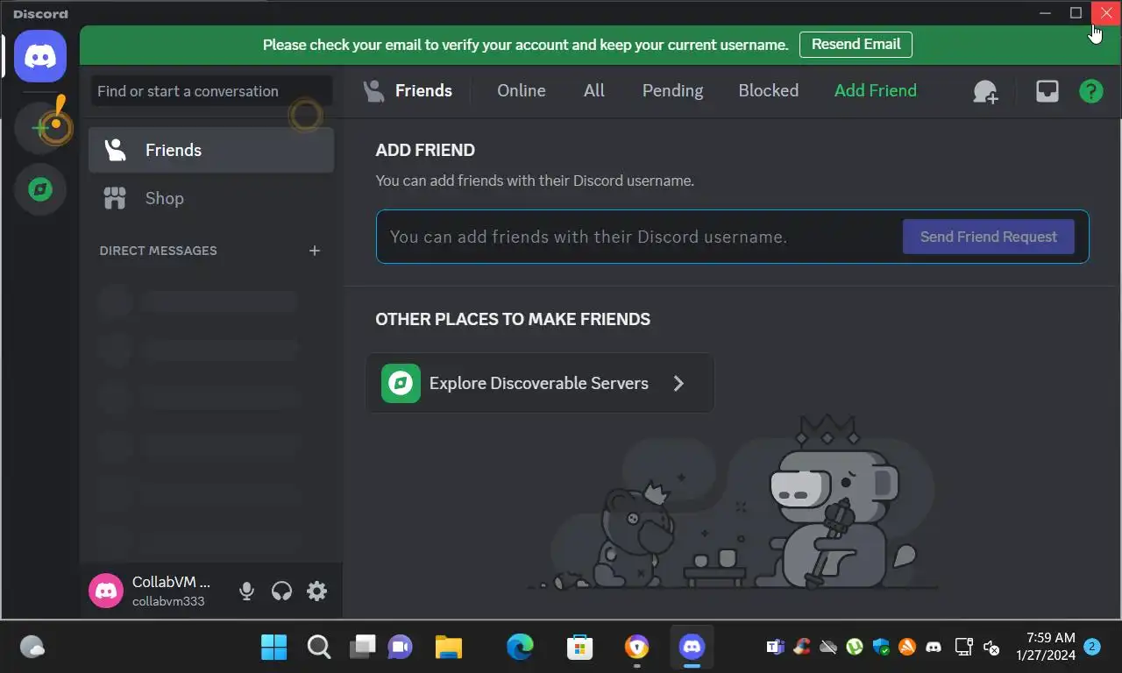This screenshot has height=673, width=1122.
Task: Mute the microphone
Action: [x=246, y=592]
